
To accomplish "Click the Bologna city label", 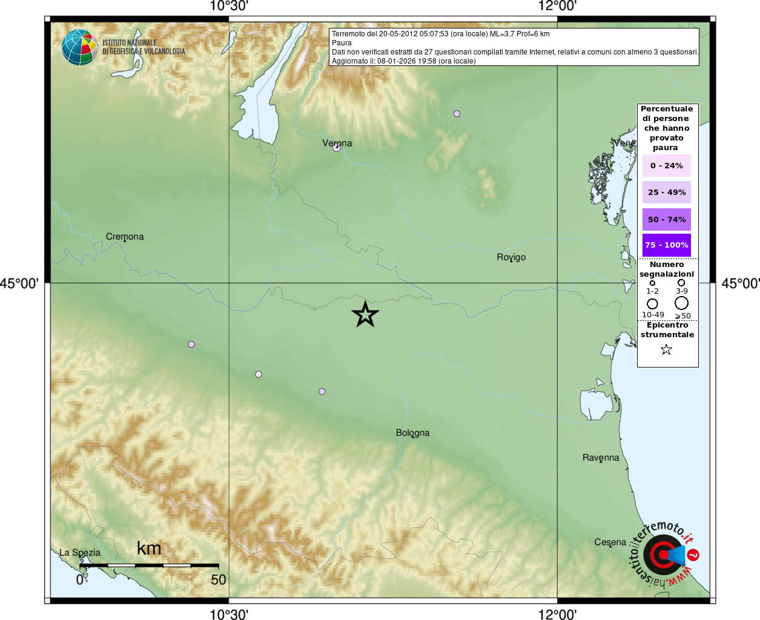I will point(413,433).
